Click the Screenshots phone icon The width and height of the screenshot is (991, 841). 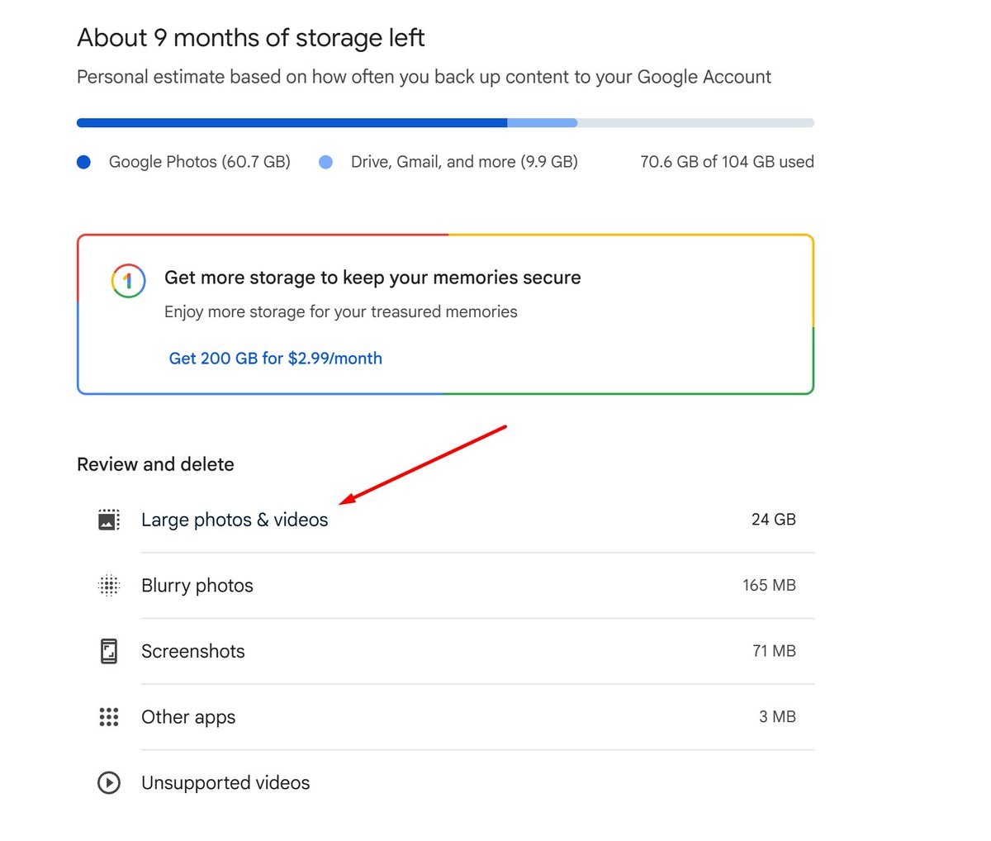click(109, 651)
